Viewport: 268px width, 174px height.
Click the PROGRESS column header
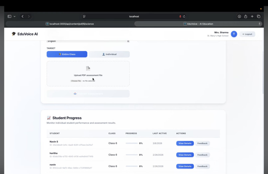[131, 133]
